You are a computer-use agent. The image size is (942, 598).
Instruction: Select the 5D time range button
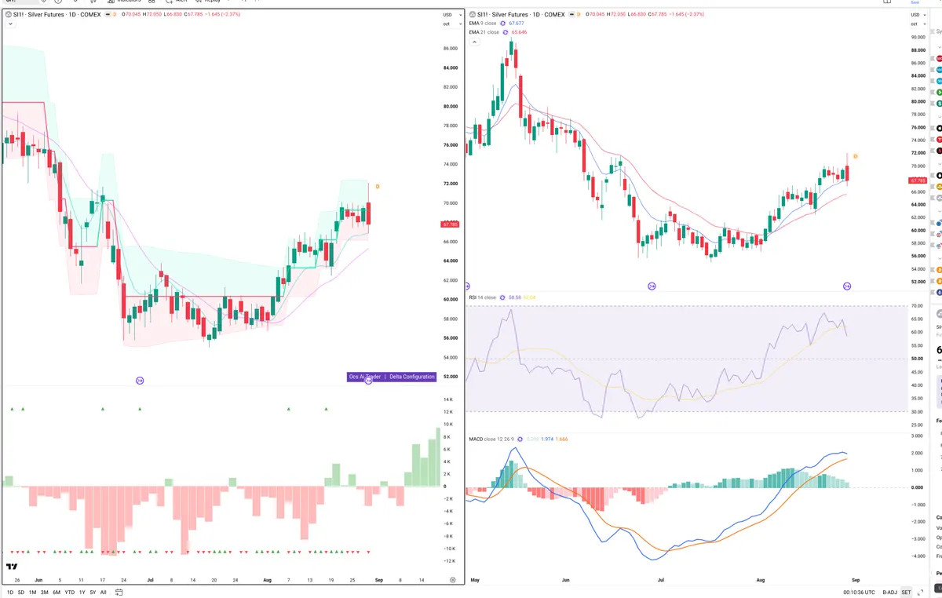21,592
